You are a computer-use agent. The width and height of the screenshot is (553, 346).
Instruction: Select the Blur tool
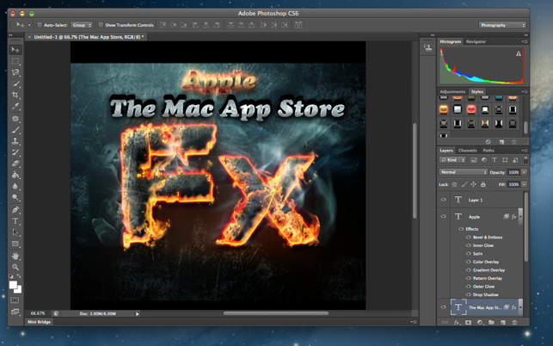tap(15, 186)
